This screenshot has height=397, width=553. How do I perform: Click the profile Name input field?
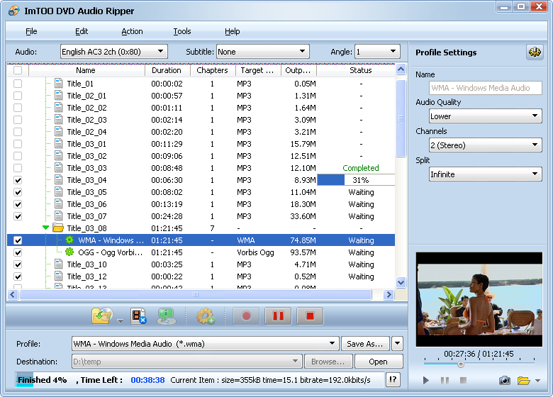click(485, 88)
